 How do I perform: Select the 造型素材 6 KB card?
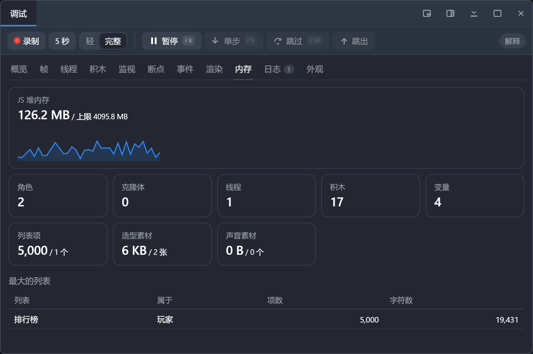pos(162,244)
